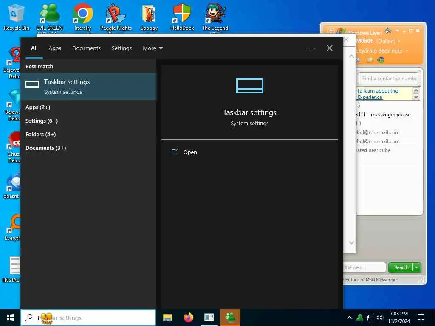
Task: Show hidden system tray icons
Action: click(350, 318)
